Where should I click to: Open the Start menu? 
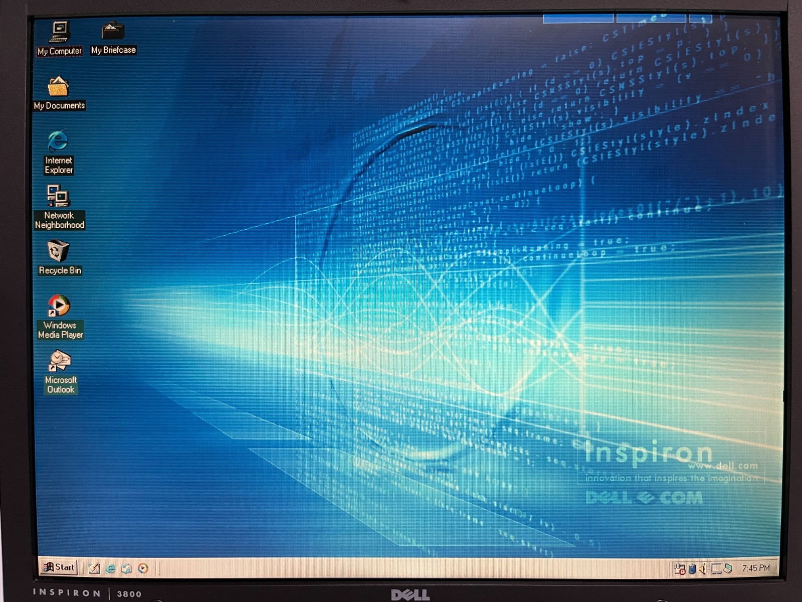coord(59,567)
